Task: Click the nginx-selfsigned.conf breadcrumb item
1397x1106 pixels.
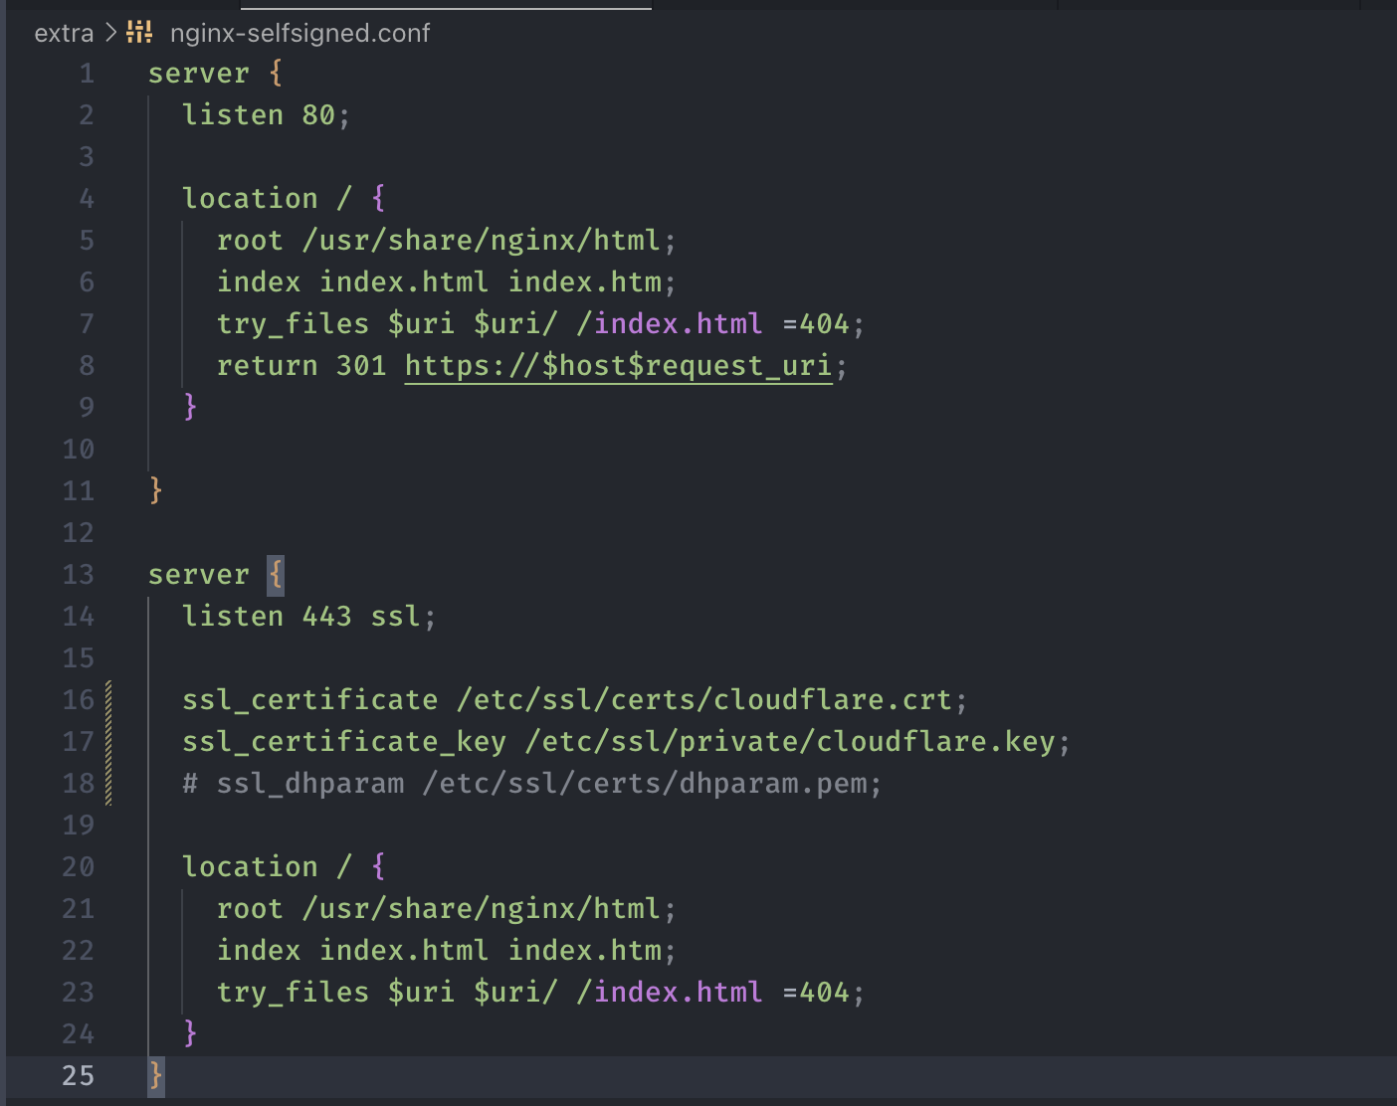Action: pyautogui.click(x=299, y=33)
